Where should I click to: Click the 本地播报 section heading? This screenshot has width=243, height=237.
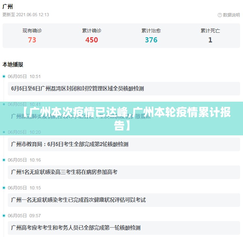coord(13,64)
